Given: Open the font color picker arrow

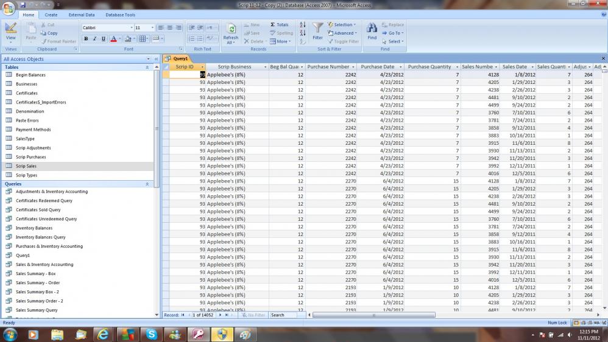Looking at the screenshot, I should (119, 39).
